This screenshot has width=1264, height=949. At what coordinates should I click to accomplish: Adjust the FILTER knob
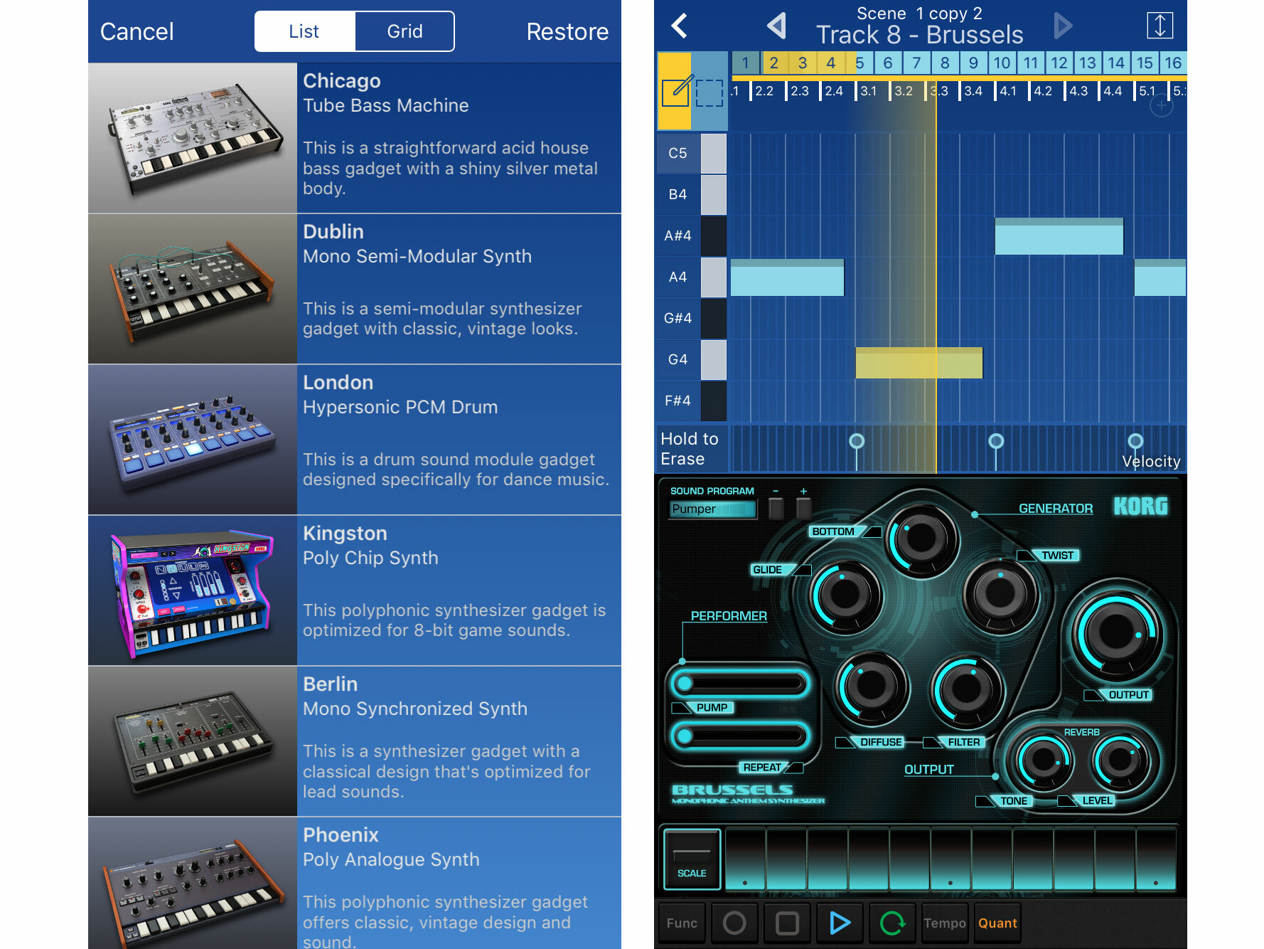tap(967, 689)
